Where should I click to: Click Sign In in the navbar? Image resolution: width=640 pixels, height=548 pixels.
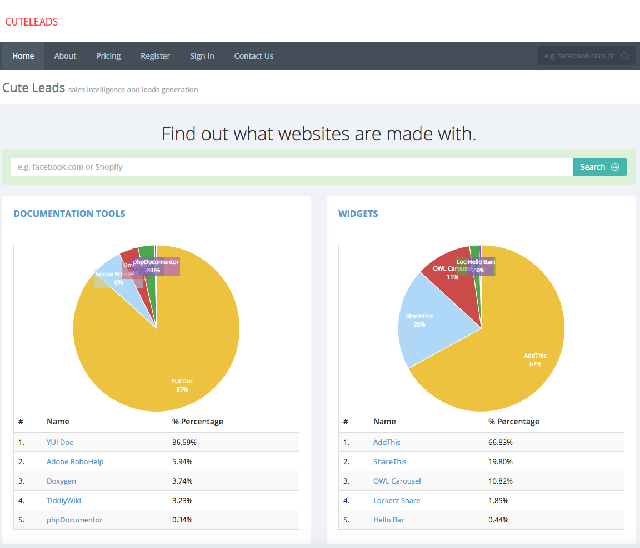[x=202, y=56]
